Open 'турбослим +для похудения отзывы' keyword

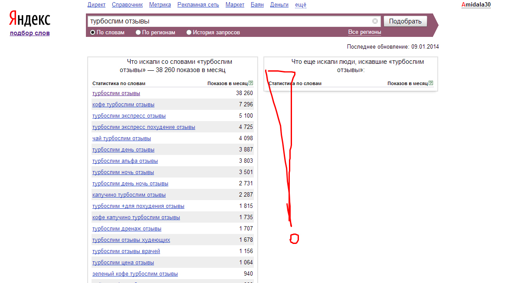point(138,206)
